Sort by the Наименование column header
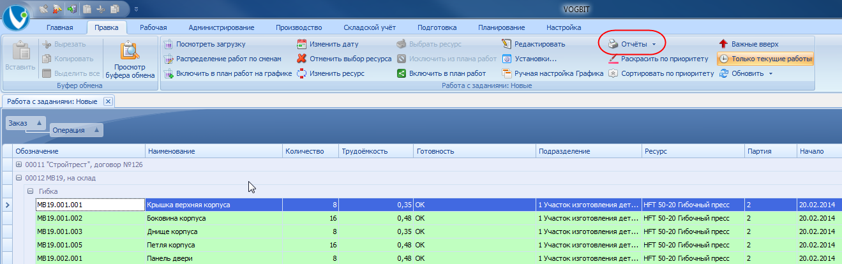 [214, 151]
